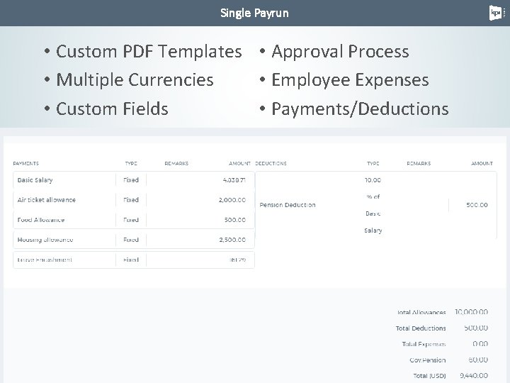The height and width of the screenshot is (383, 510).
Task: Click the Pension Deduction 500.00 amount
Action: pos(476,205)
